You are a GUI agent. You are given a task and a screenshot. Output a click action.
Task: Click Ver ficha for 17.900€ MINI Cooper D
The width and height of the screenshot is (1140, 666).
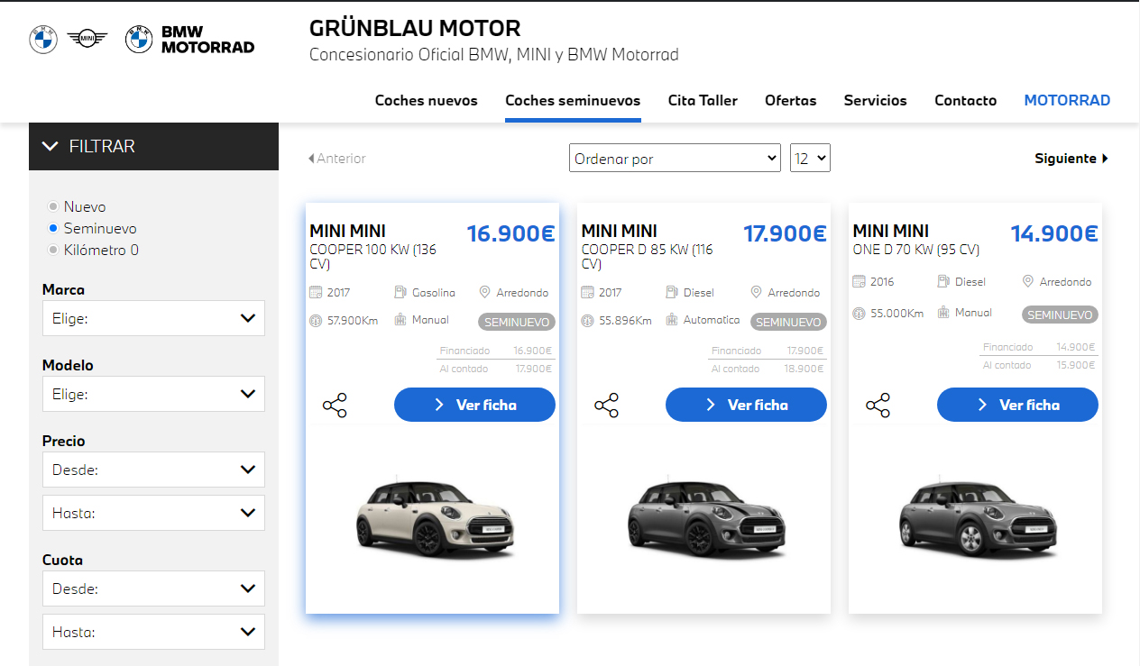point(746,405)
